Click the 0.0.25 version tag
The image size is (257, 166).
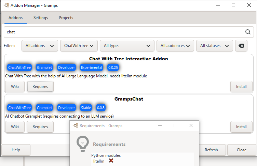point(113,67)
